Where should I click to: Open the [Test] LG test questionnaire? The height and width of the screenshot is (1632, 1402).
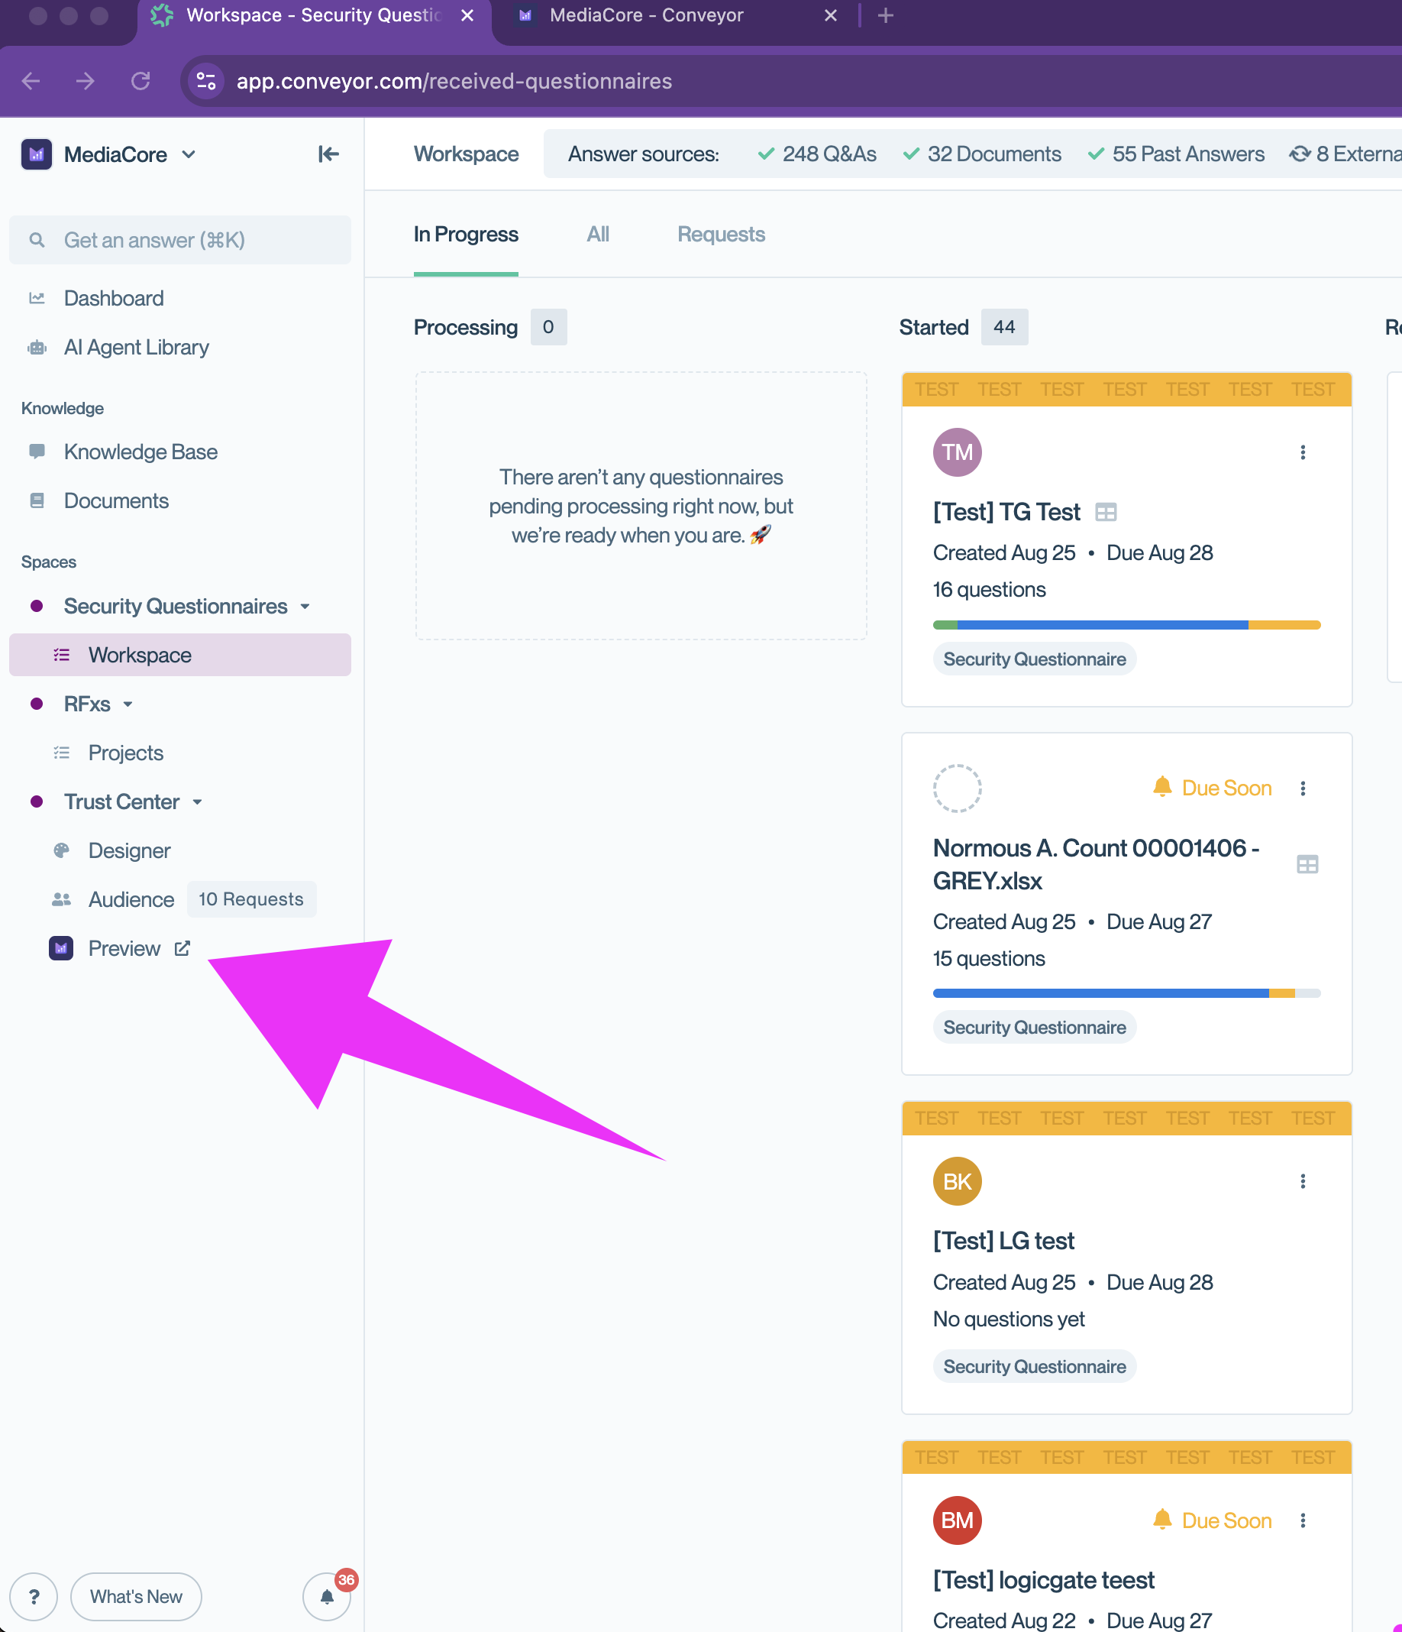coord(1003,1242)
